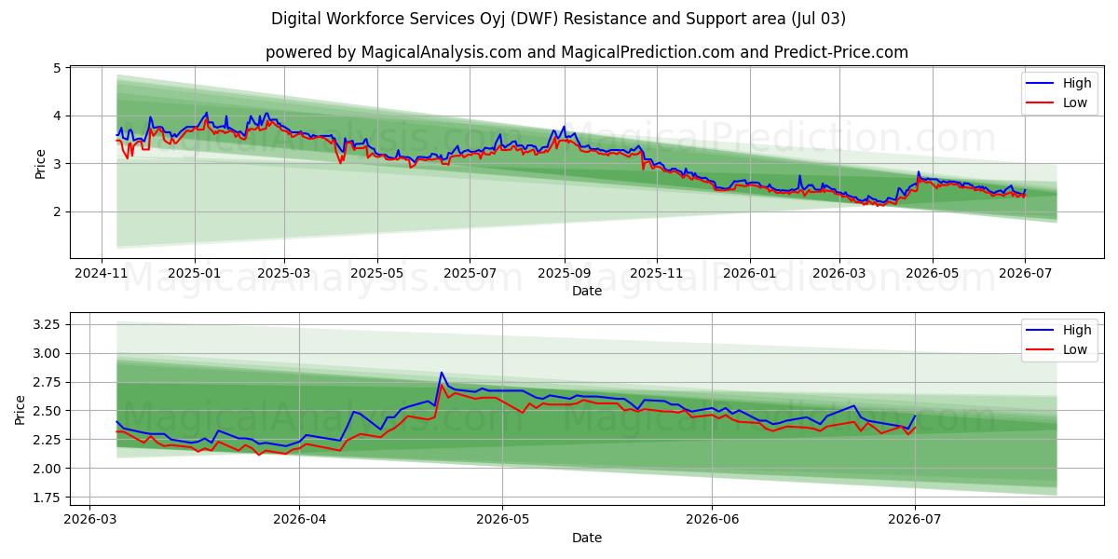Viewport: 1118px width, 559px height.
Task: Click the 2025-07 tick label
Action: (469, 274)
